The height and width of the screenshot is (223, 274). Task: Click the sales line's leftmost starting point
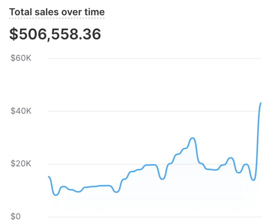pyautogui.click(x=49, y=177)
